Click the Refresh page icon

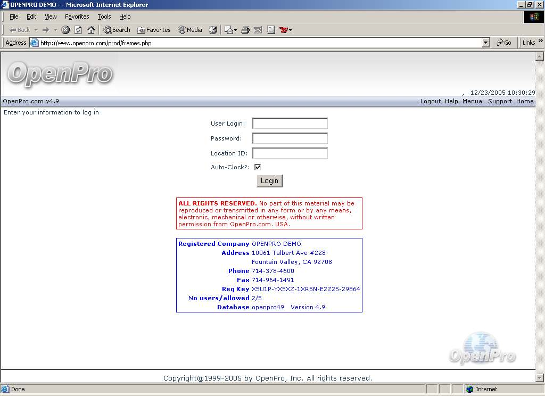coord(78,30)
